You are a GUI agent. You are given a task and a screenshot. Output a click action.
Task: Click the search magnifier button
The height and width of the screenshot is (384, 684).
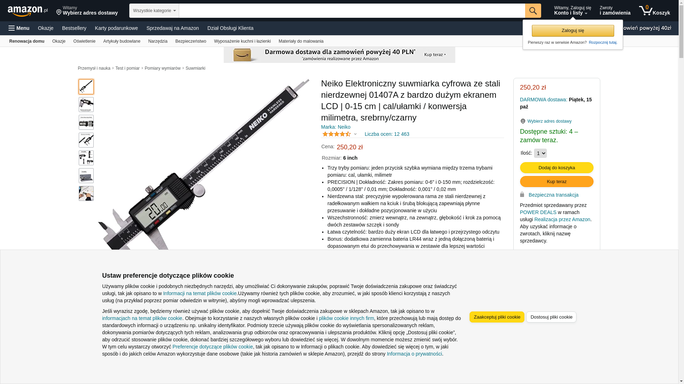pos(533,11)
